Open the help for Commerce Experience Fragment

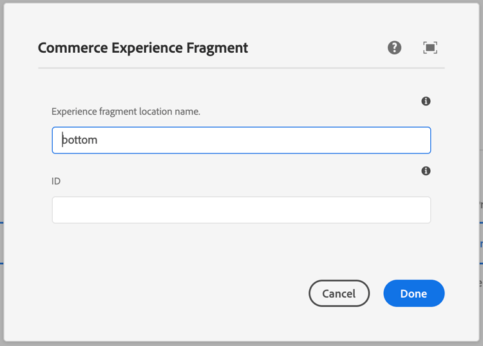[395, 47]
